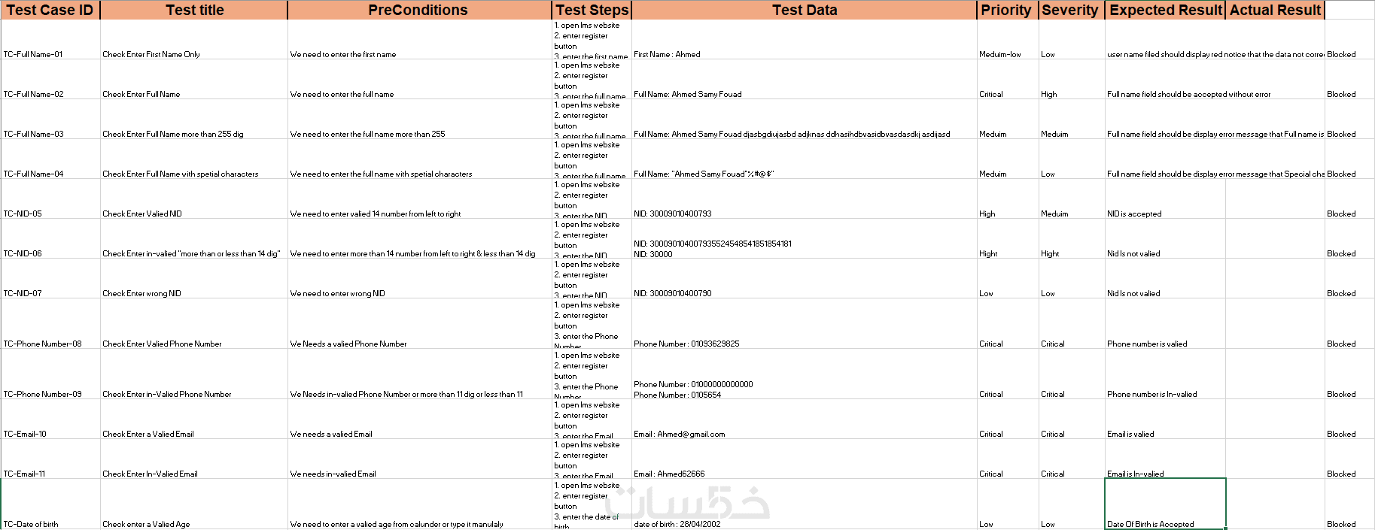Image resolution: width=1375 pixels, height=530 pixels.
Task: Select the 'TC-Date of birth' cell
Action: coord(50,504)
